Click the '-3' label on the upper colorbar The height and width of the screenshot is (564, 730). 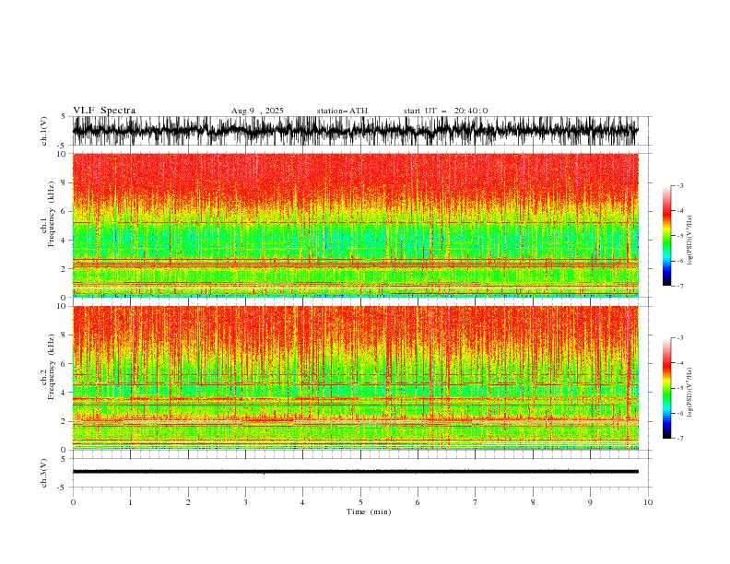point(680,185)
